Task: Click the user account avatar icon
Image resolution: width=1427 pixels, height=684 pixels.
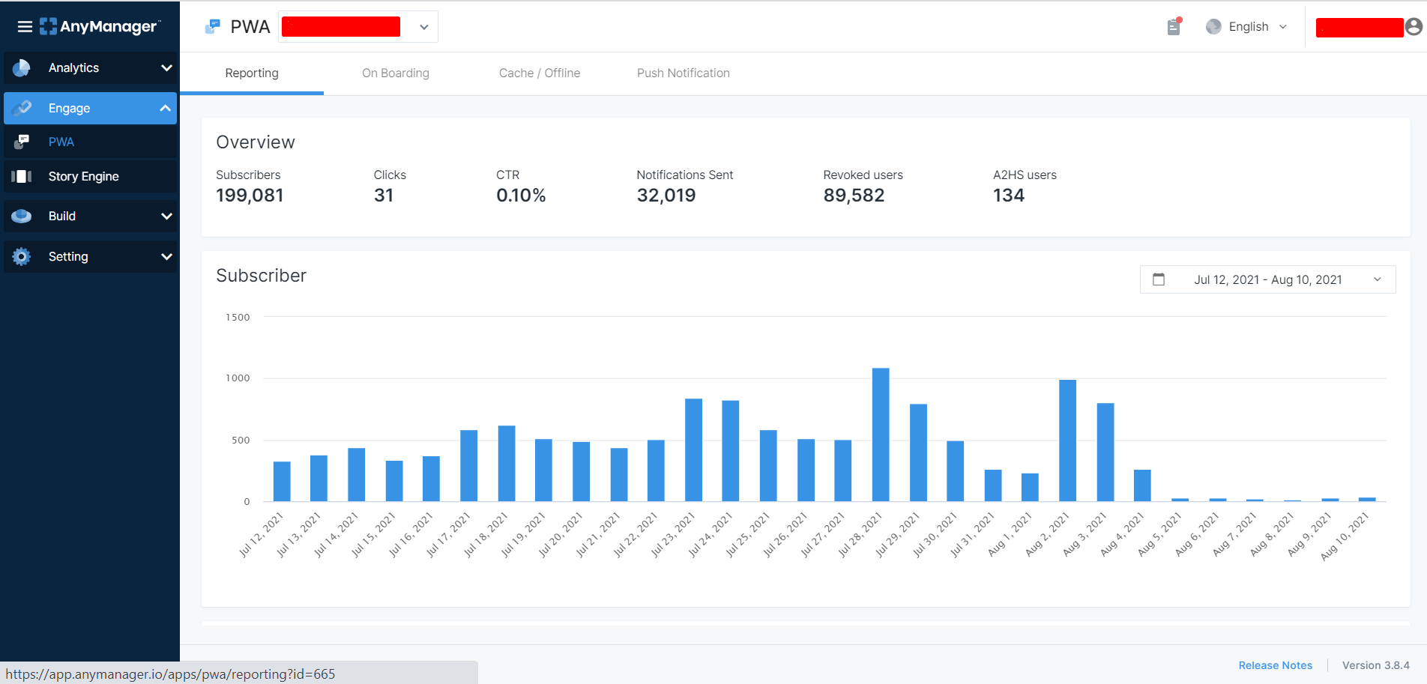Action: coord(1414,27)
